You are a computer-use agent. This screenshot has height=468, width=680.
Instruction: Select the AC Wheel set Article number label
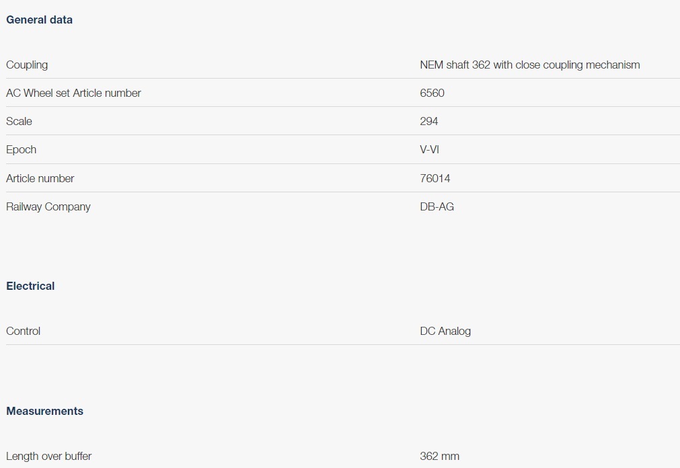tap(73, 93)
